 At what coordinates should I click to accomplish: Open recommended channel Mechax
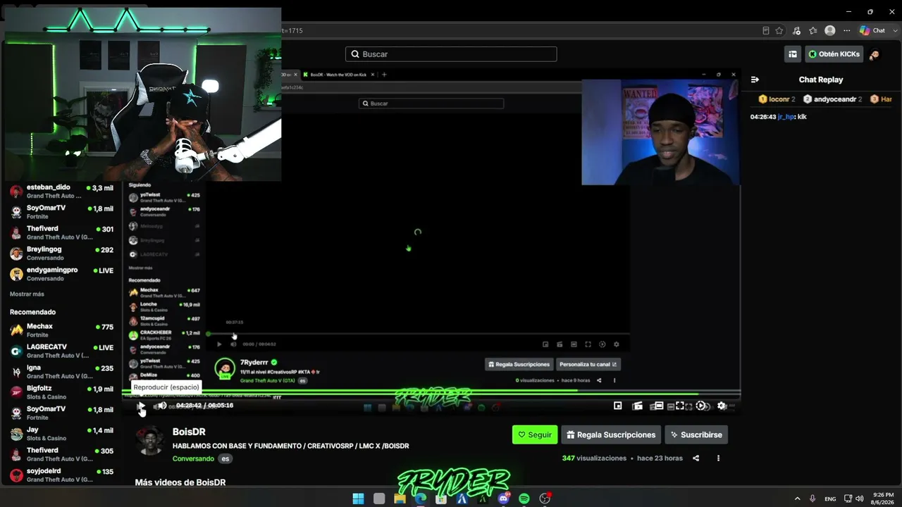coord(62,330)
